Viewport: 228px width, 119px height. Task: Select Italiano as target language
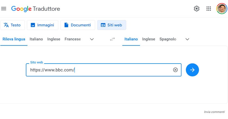point(131,39)
